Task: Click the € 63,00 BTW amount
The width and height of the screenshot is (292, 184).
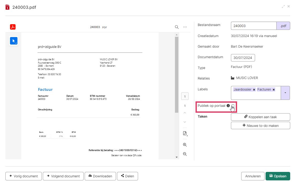Action: (73, 136)
